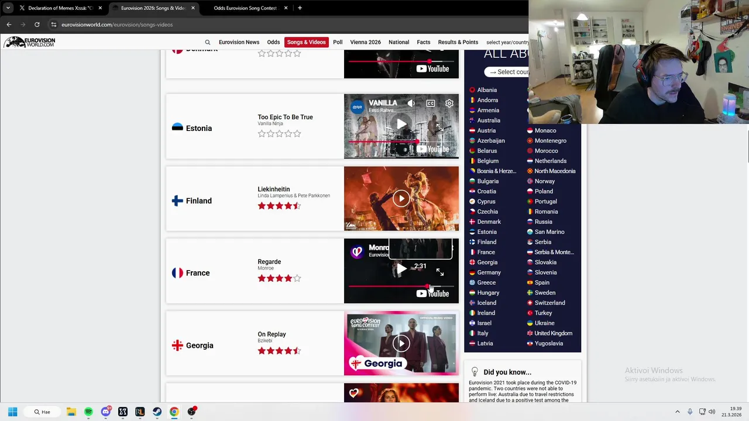This screenshot has height=421, width=749.
Task: View site information icon in address bar
Action: click(x=53, y=25)
